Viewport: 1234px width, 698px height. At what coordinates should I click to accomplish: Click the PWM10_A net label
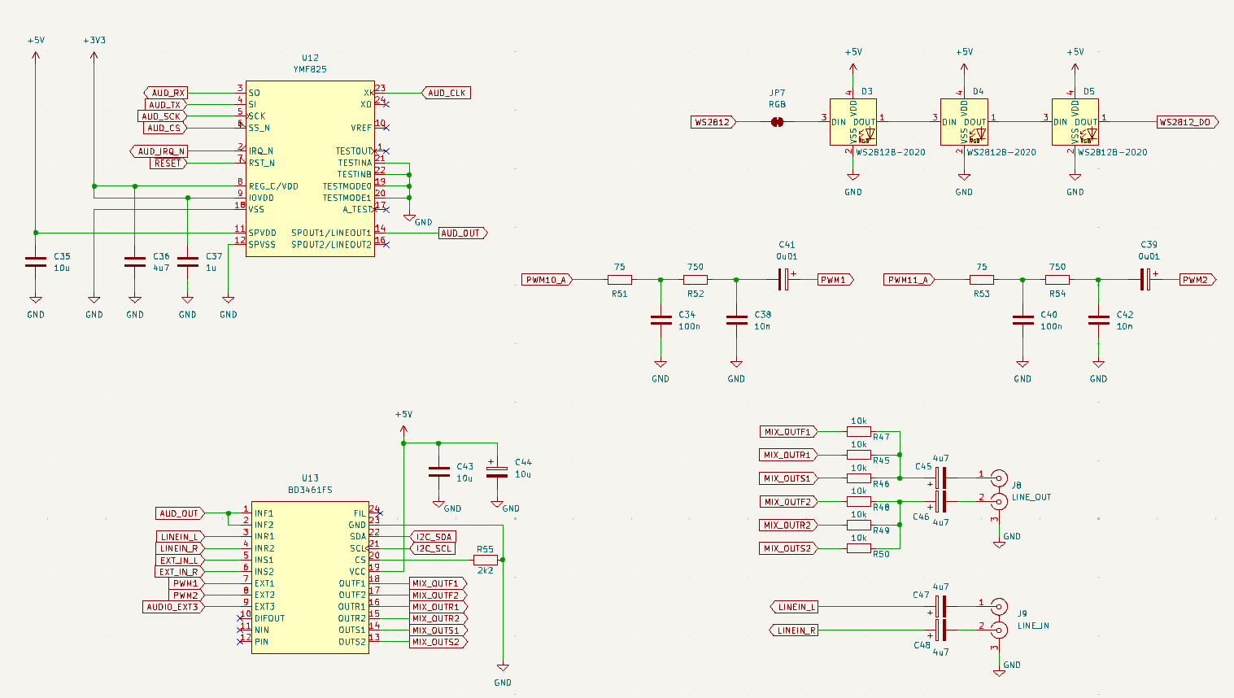547,280
